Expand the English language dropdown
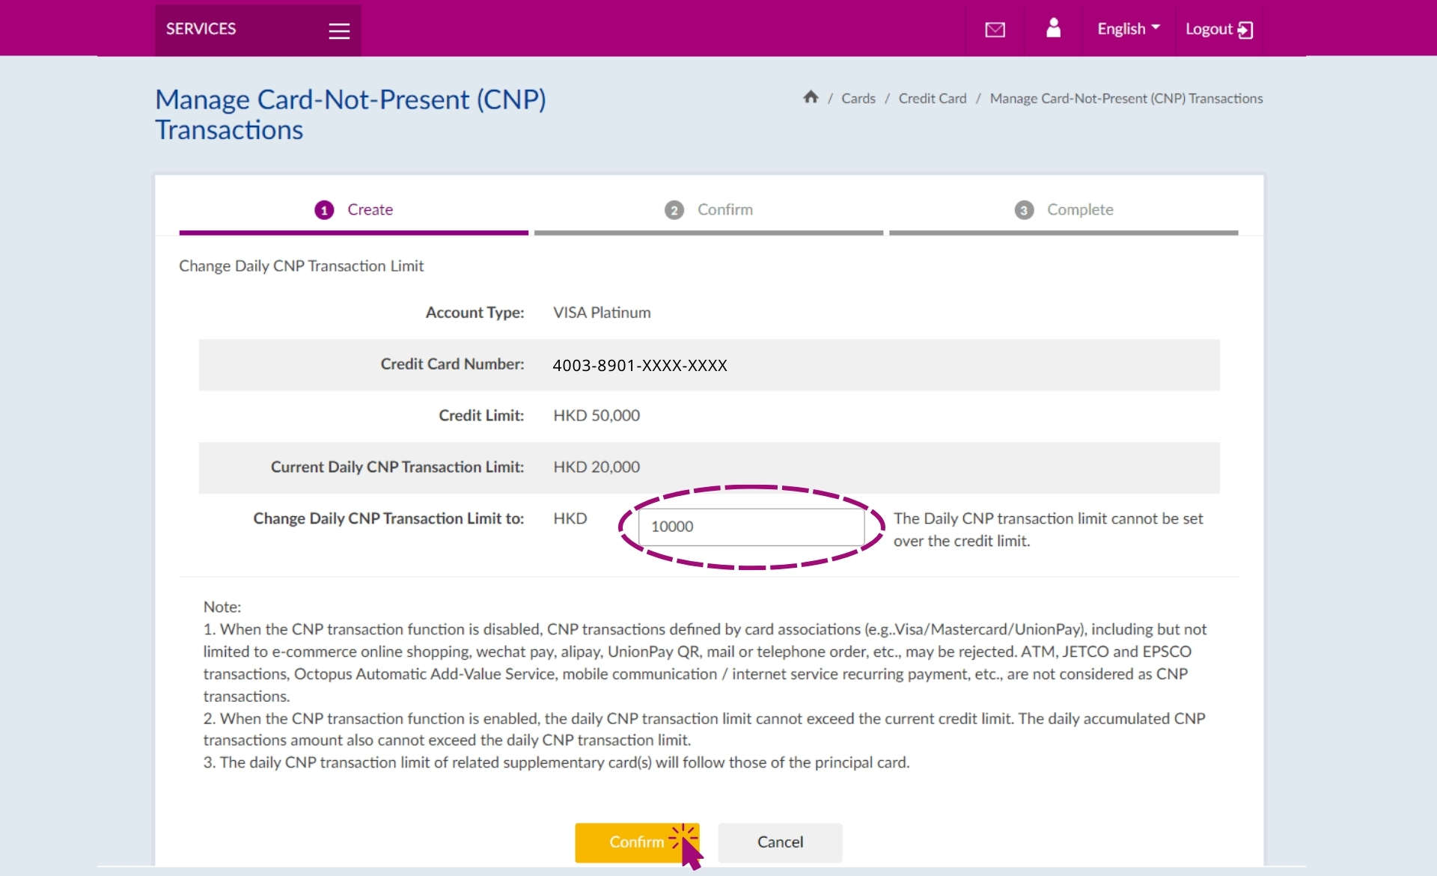 [1128, 28]
